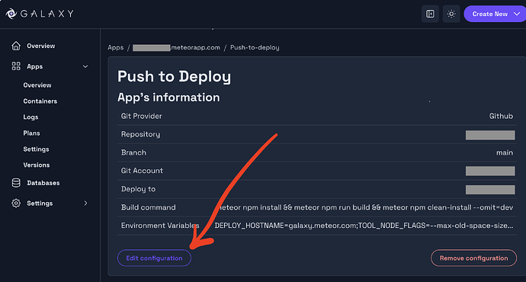This screenshot has width=526, height=282.
Task: Collapse the Apps section chevron
Action: [x=85, y=66]
